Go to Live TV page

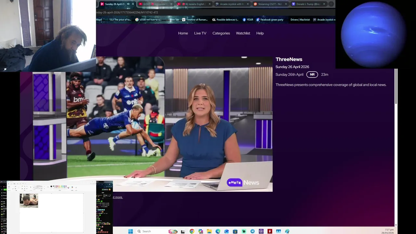(x=200, y=33)
